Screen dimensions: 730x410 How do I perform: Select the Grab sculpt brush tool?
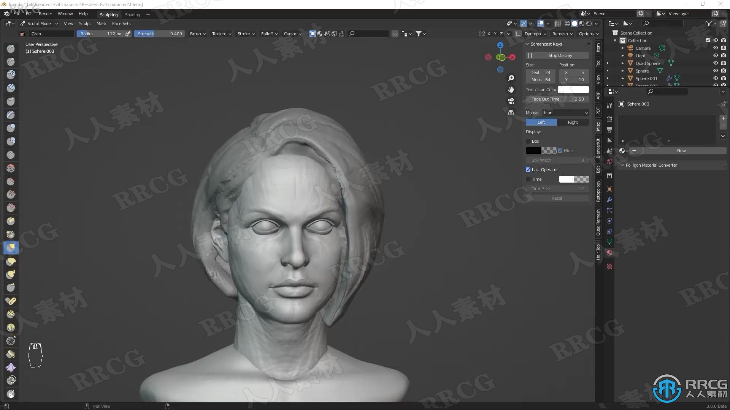(x=11, y=247)
